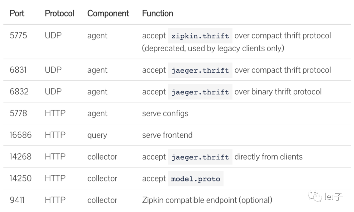The image size is (354, 212).
Task: Click port number 5778 cell
Action: click(18, 114)
